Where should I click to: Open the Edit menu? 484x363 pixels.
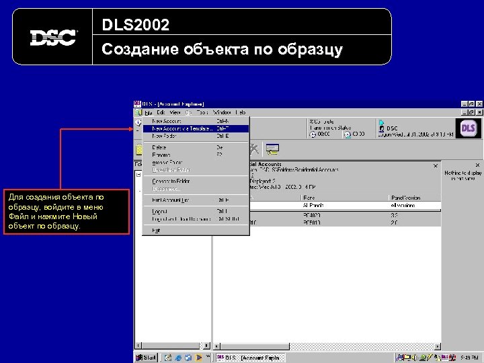pos(161,113)
